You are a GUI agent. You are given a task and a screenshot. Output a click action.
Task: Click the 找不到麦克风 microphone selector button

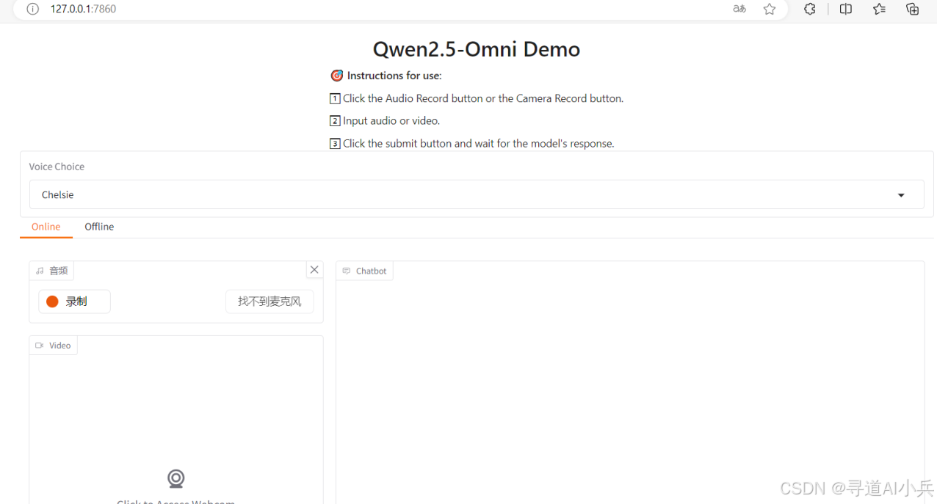269,302
